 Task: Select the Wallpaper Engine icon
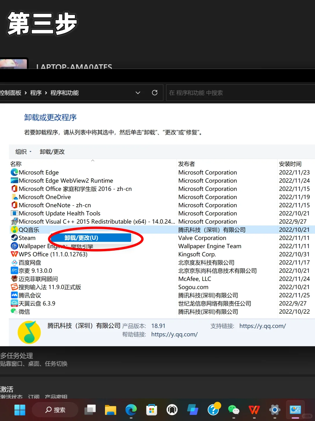pyautogui.click(x=14, y=246)
